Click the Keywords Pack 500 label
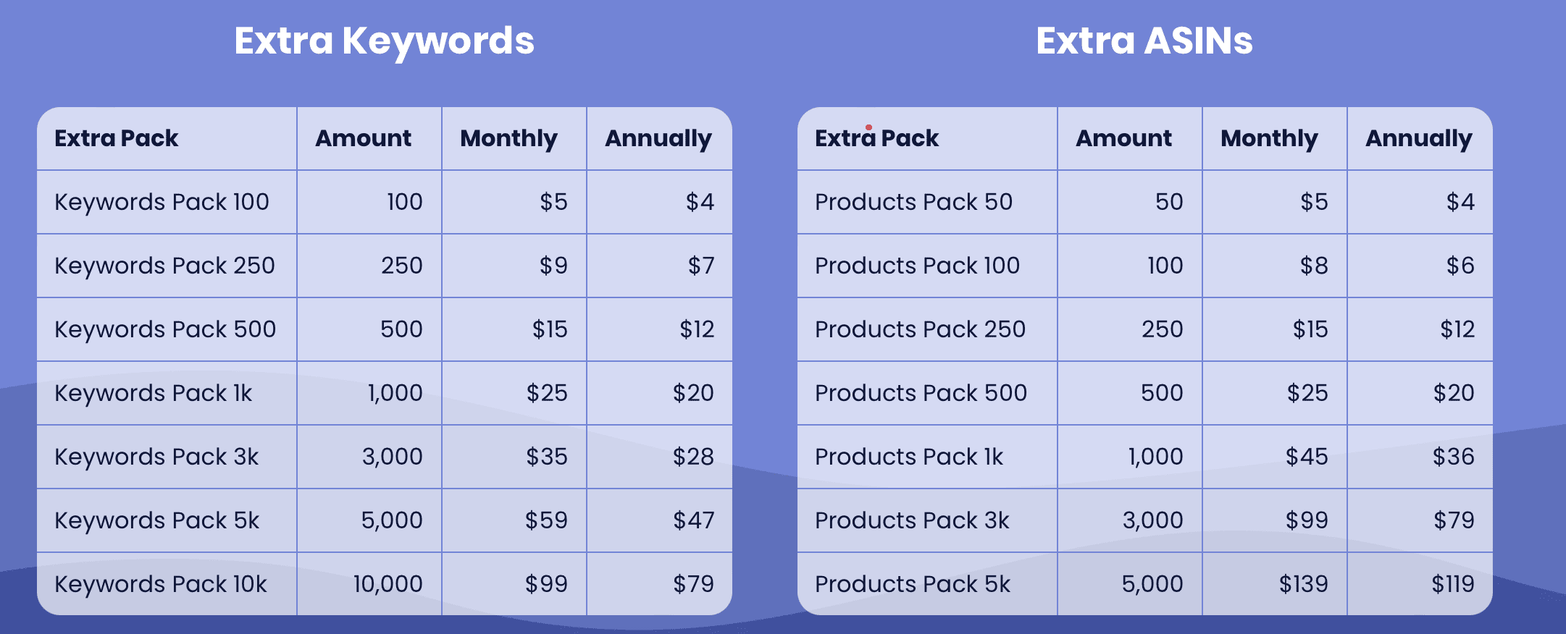This screenshot has width=1566, height=634. (165, 329)
